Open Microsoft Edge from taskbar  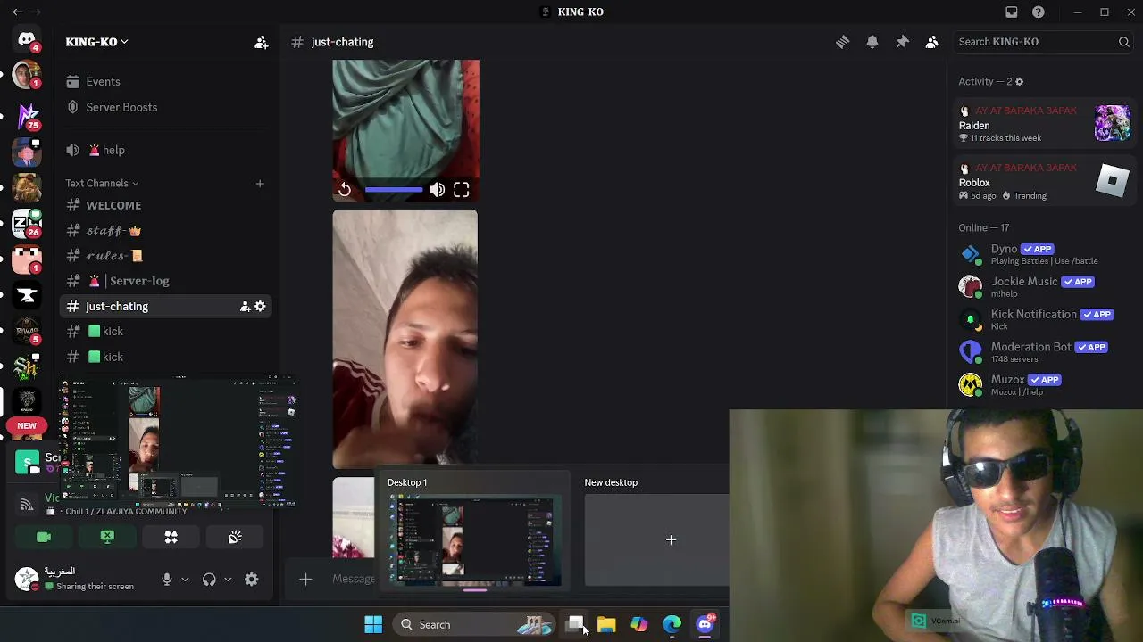click(x=672, y=625)
